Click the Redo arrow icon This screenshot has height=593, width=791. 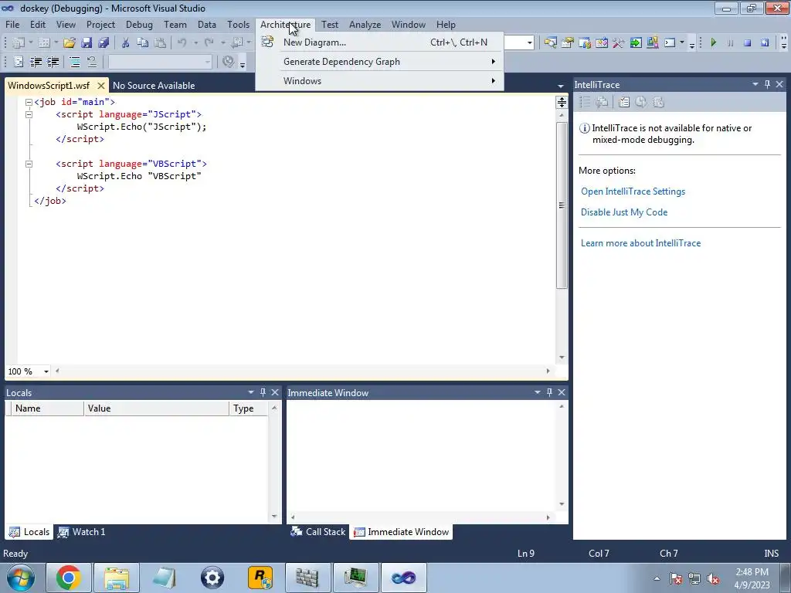point(209,43)
